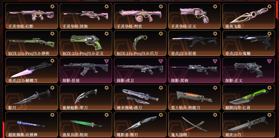This screenshot has width=279, height=138.
Task: Select the 千灵华绽-幻影 rifle skin card
Action: click(32, 16)
